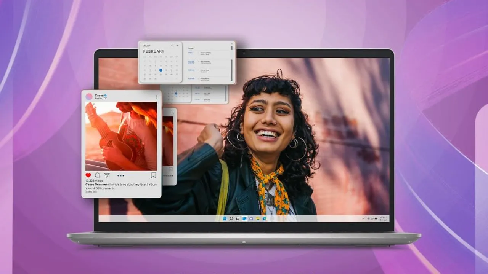Open File Explorer from the taskbar
488x274 pixels.
pos(258,218)
